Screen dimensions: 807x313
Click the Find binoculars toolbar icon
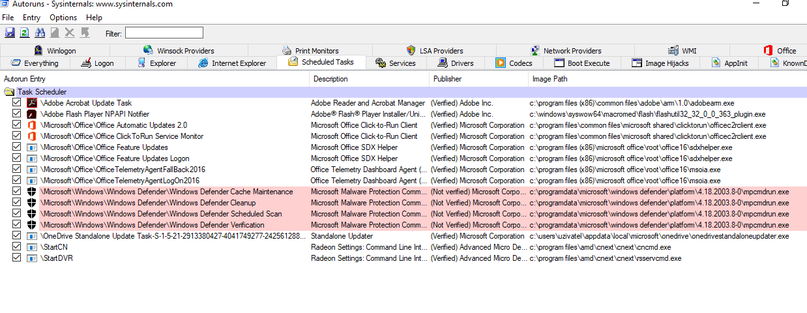click(40, 33)
